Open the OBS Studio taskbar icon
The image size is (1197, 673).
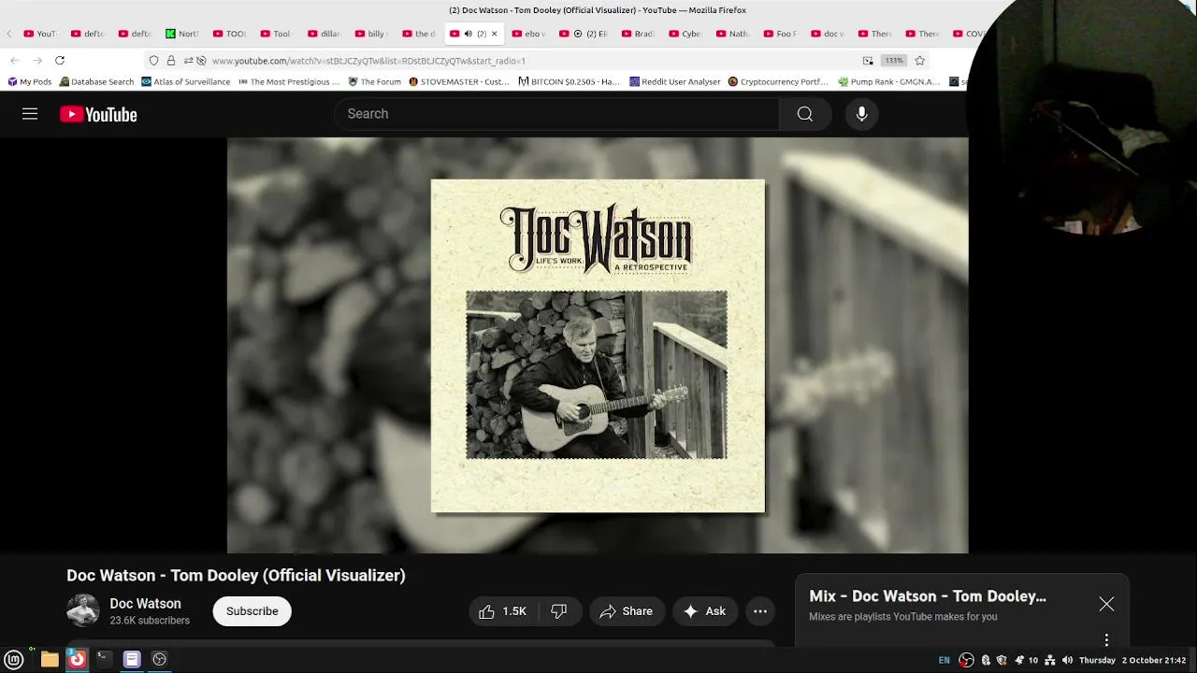click(160, 659)
